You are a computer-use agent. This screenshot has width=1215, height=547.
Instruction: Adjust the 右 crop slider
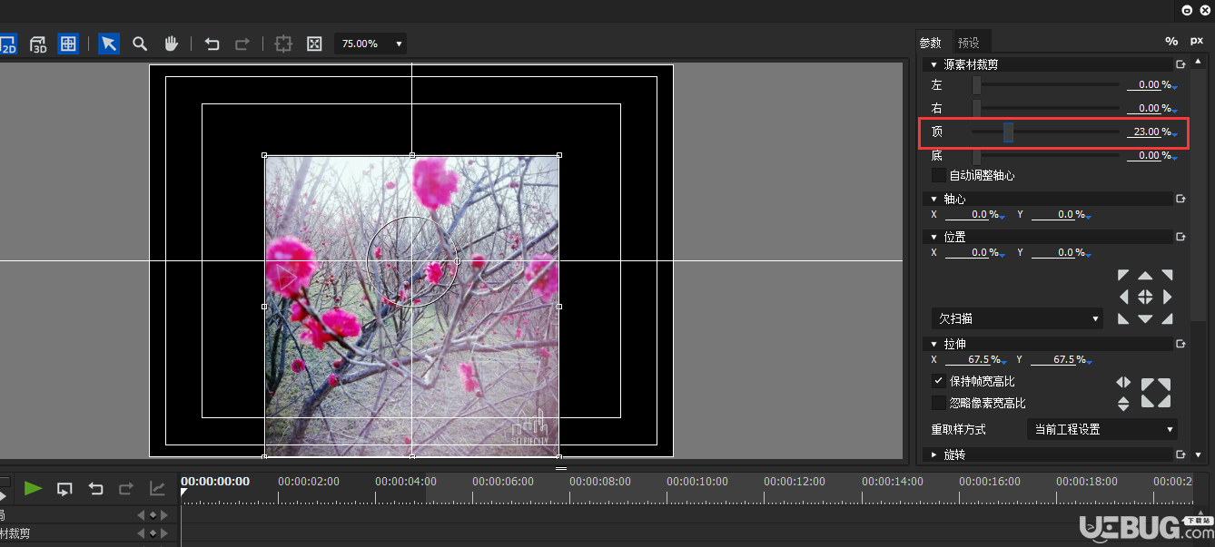(1045, 108)
